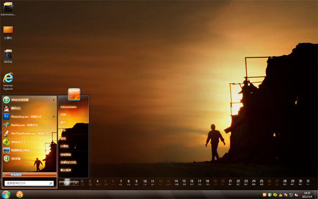Expand submenu arrow beside Photoshop.exe
This screenshot has height=199, width=318.
54,117
